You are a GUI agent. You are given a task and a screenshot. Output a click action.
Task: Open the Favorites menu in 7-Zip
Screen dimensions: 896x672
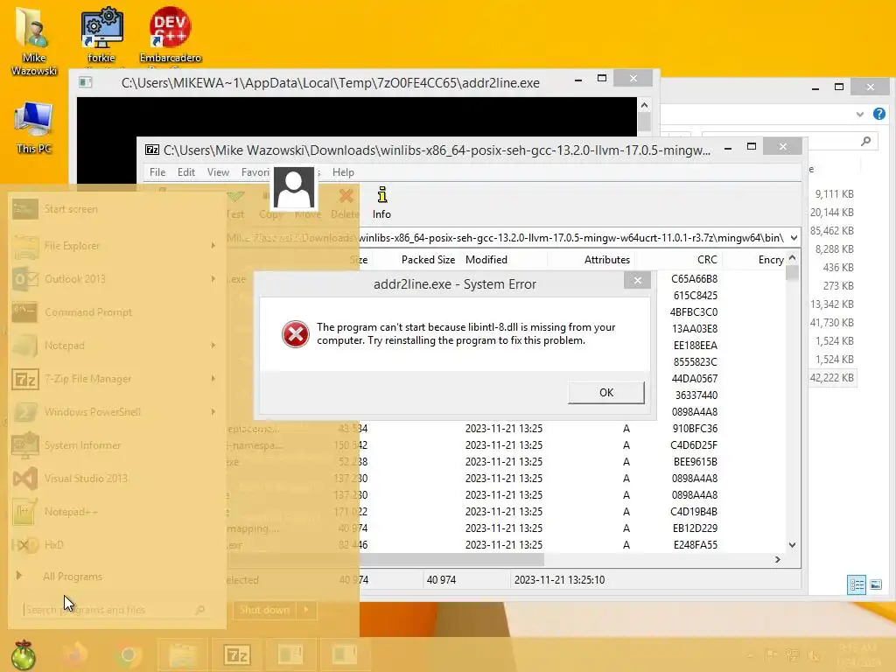[x=255, y=172]
